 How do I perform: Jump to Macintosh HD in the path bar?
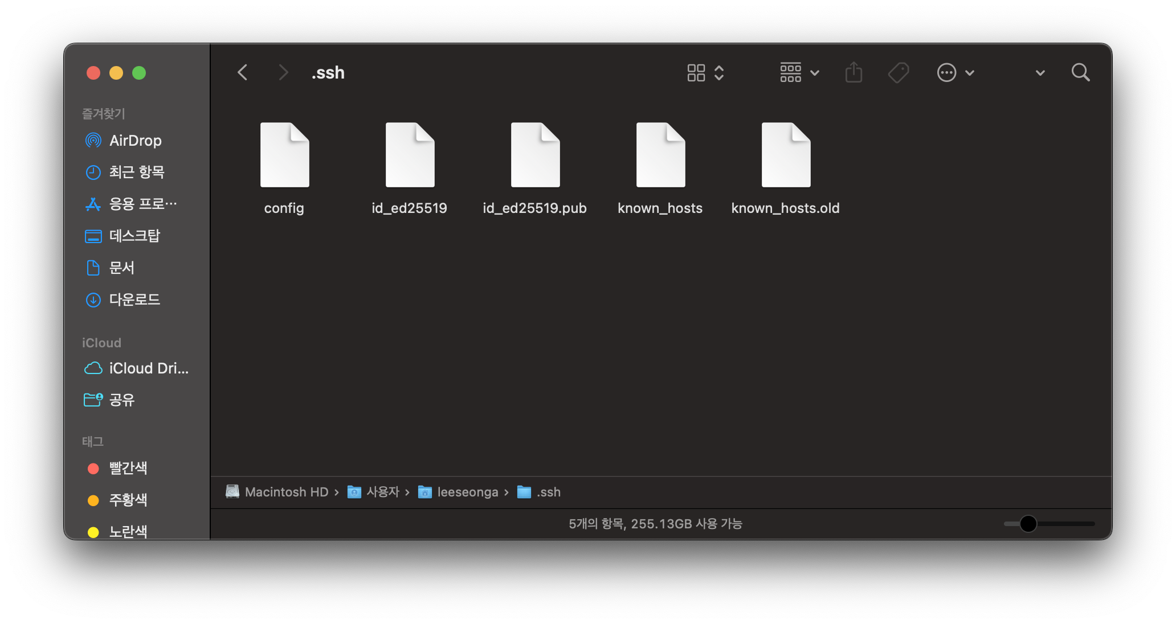coord(286,492)
